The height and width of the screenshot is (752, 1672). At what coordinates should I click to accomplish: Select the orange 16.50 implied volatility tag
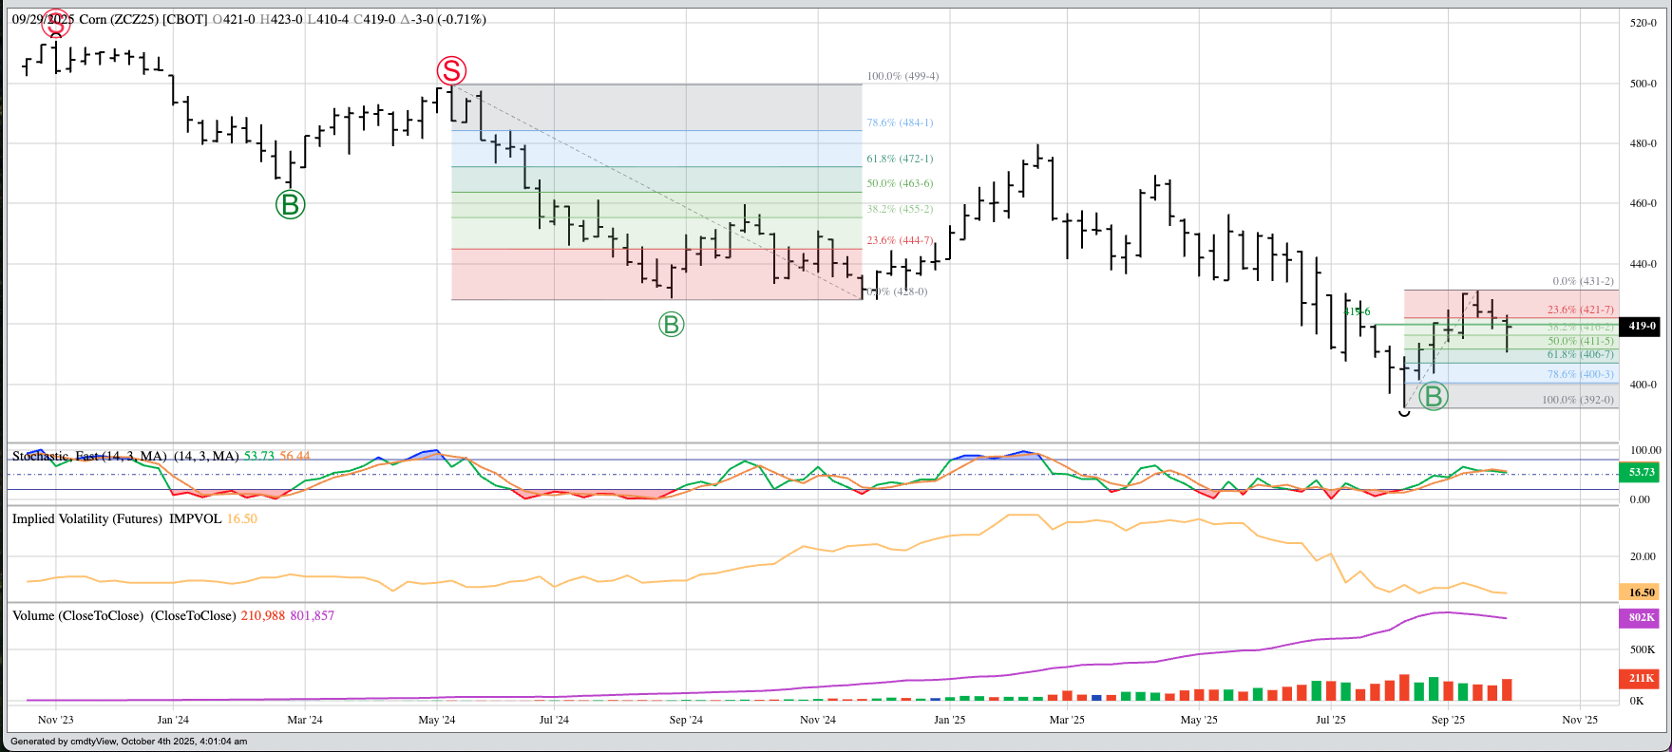(x=1642, y=592)
